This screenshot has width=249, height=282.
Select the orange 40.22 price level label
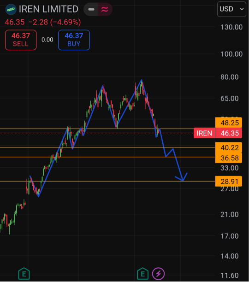point(229,147)
